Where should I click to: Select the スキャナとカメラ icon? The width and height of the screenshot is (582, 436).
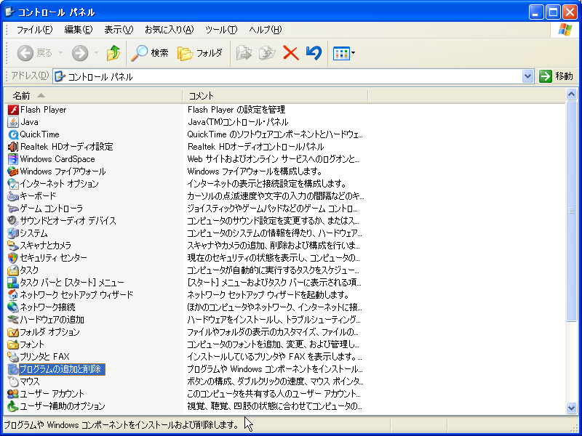coord(13,246)
